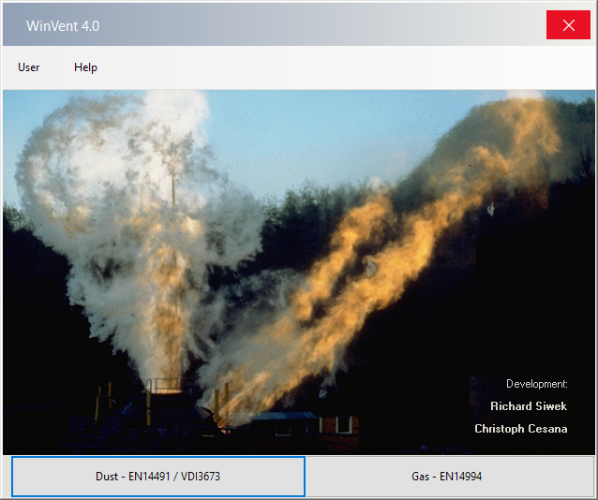The image size is (598, 500).
Task: Click the dark hillside above Development credits
Action: pyautogui.click(x=534, y=305)
